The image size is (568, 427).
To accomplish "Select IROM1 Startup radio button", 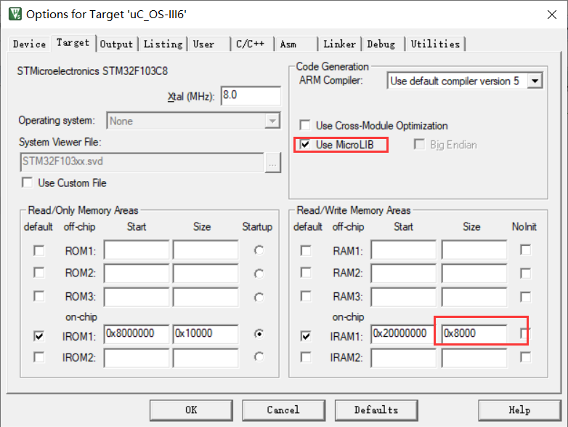I will tap(259, 333).
